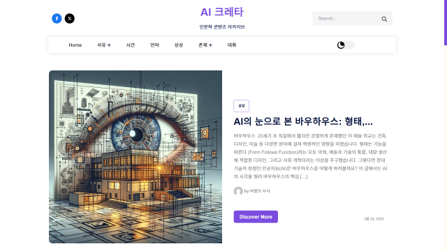This screenshot has width=447, height=251.
Task: Toggle the dark mode switch
Action: click(x=346, y=45)
